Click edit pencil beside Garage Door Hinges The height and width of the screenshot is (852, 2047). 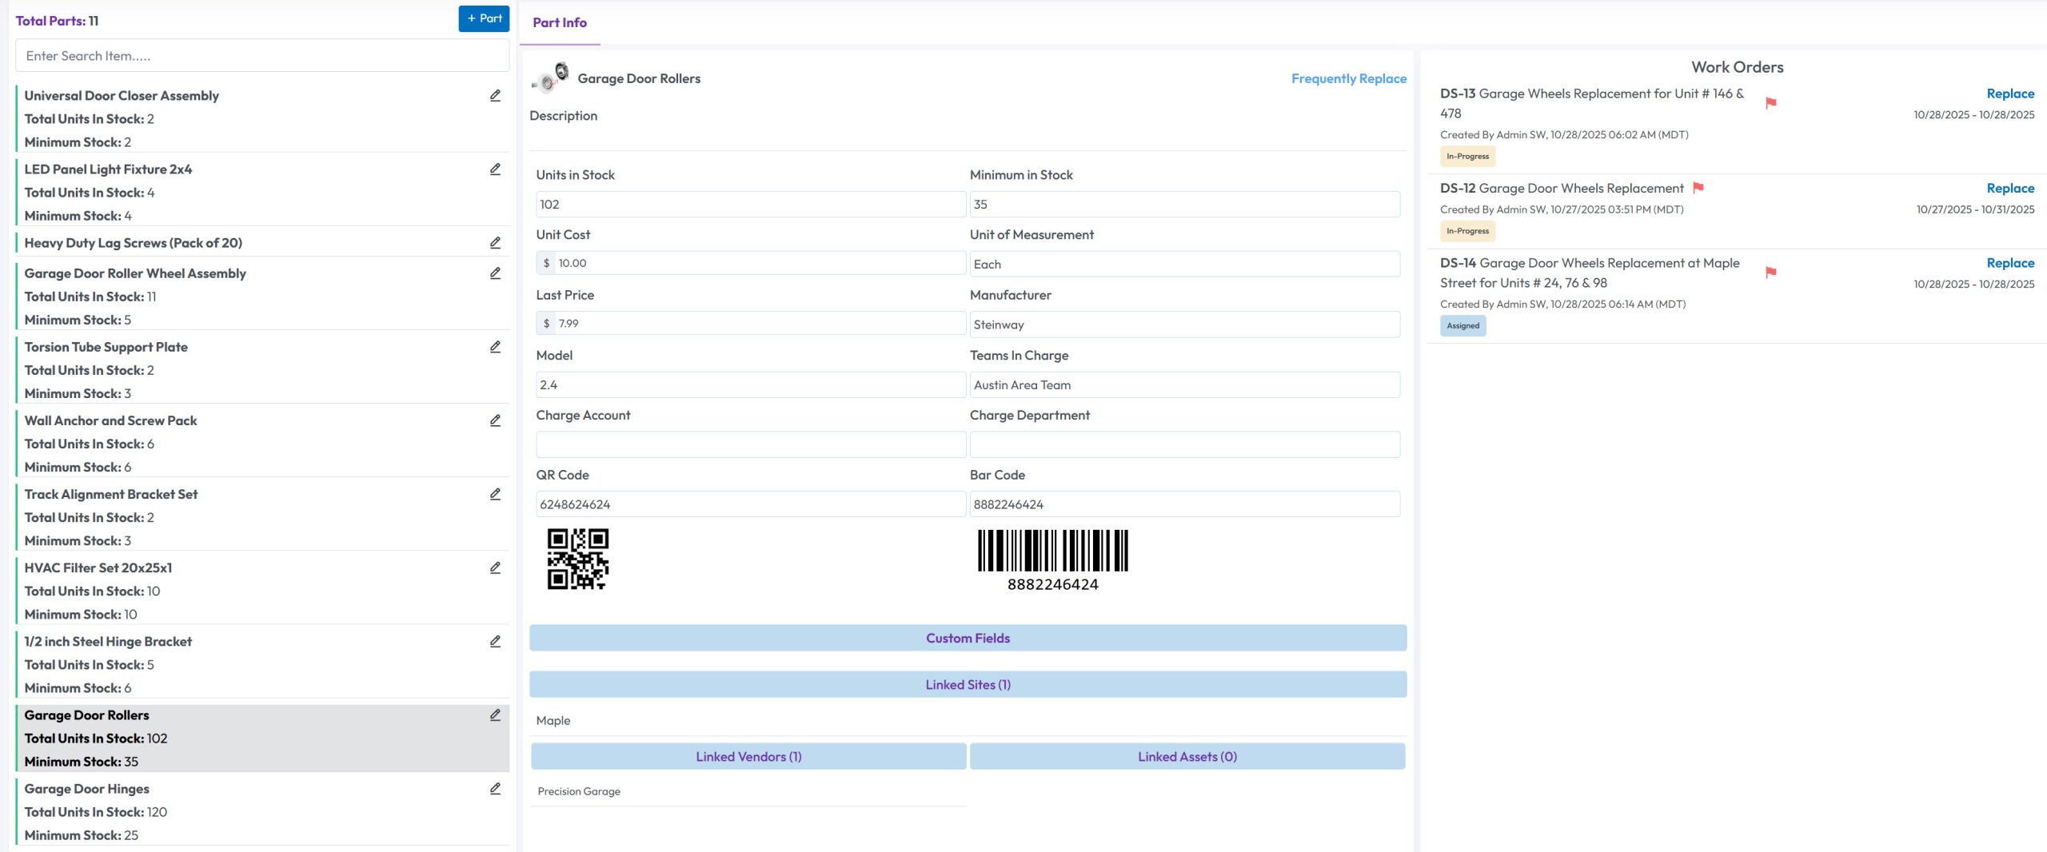point(495,789)
